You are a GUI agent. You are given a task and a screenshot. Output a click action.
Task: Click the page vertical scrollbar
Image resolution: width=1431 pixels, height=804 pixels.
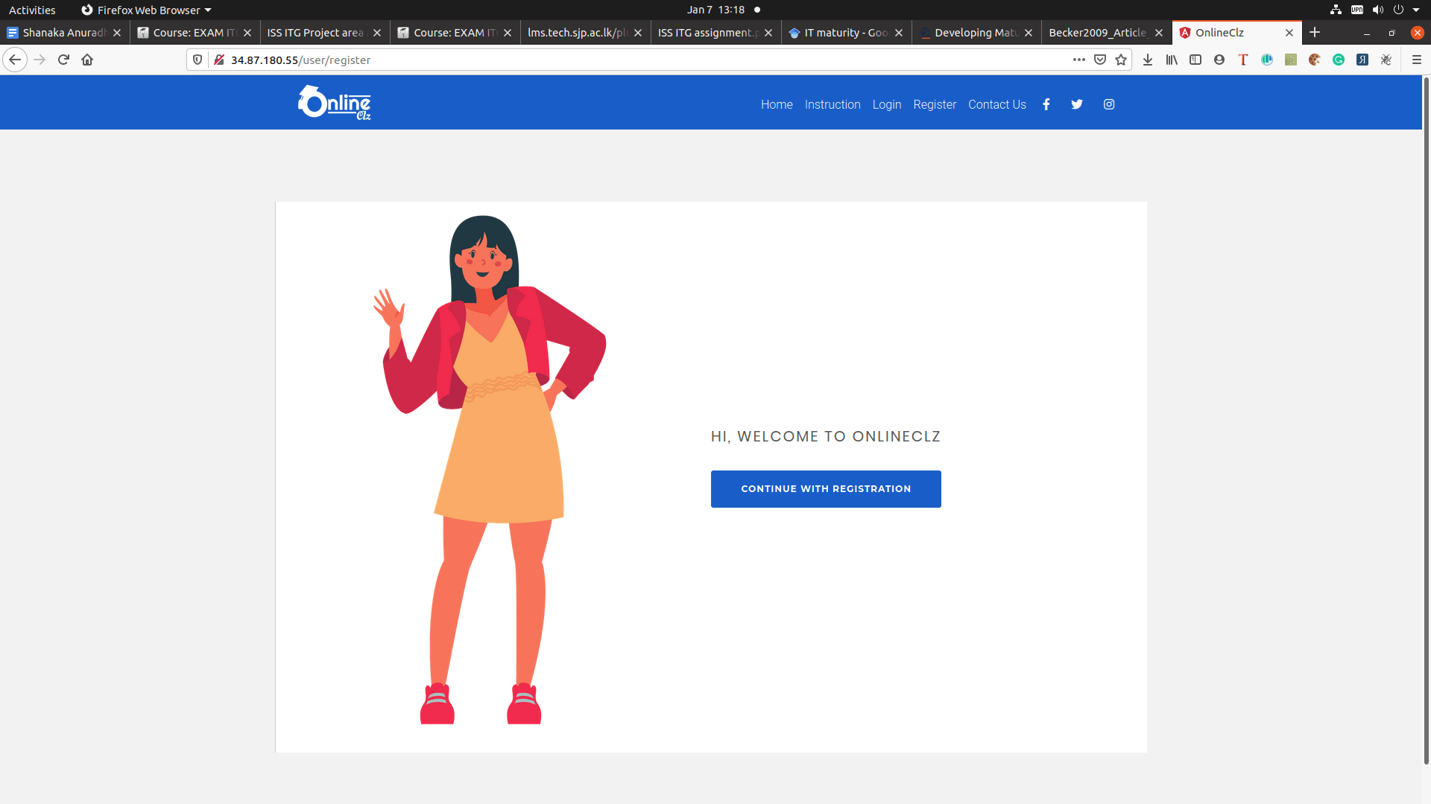click(1426, 417)
